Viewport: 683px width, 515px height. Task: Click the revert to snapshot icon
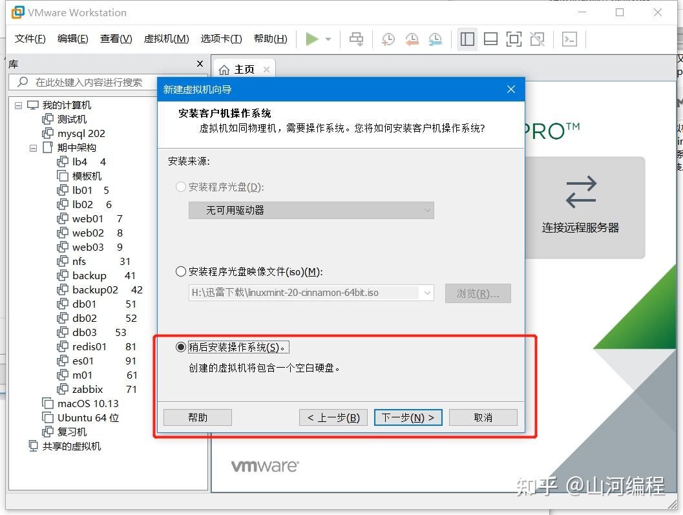coord(412,39)
